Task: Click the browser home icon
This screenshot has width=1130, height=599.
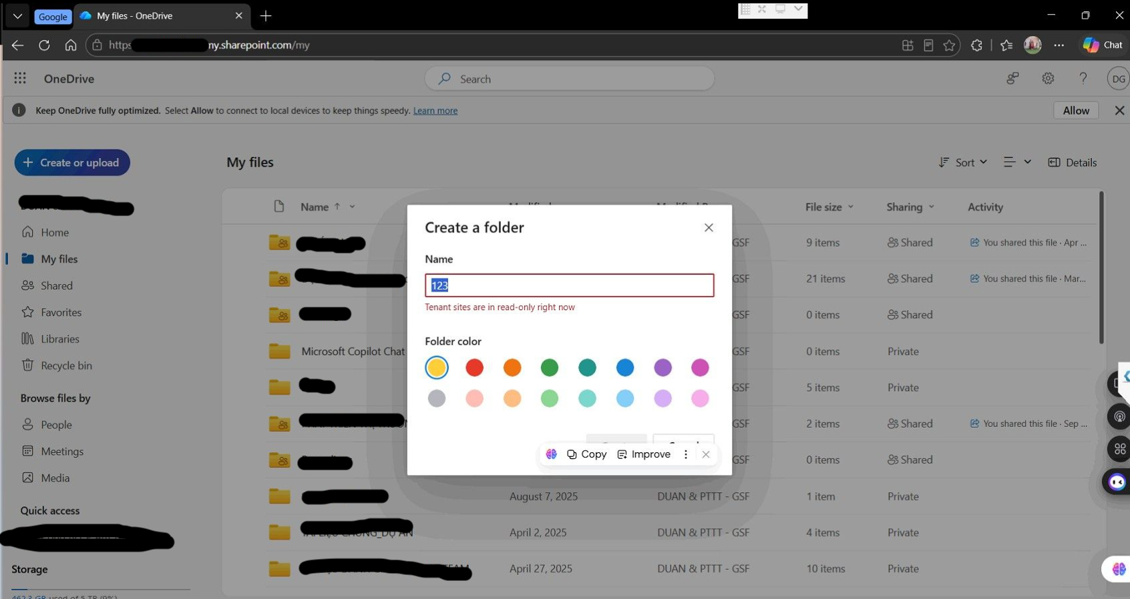Action: [x=71, y=45]
